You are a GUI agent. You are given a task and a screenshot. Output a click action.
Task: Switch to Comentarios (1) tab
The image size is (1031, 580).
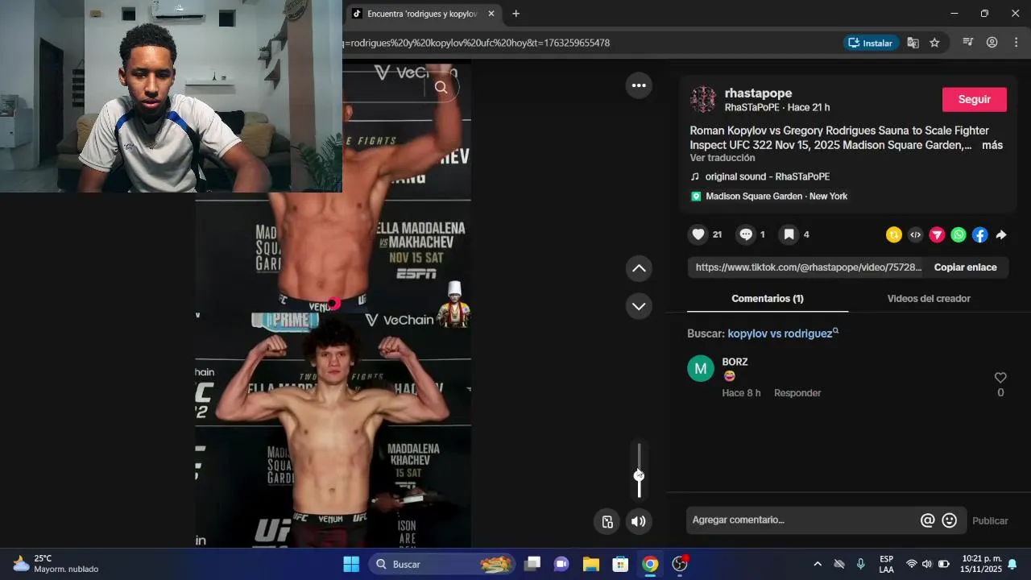click(768, 299)
